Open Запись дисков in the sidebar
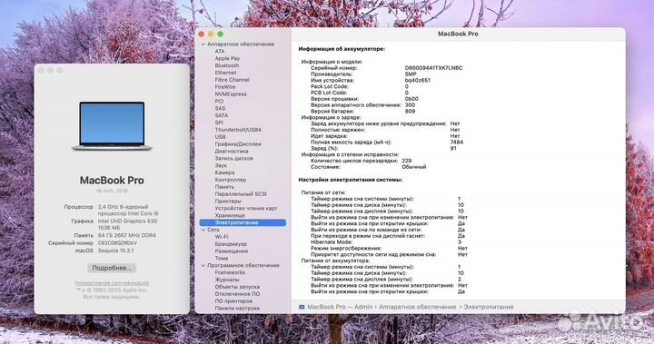This screenshot has height=344, width=654. point(234,158)
